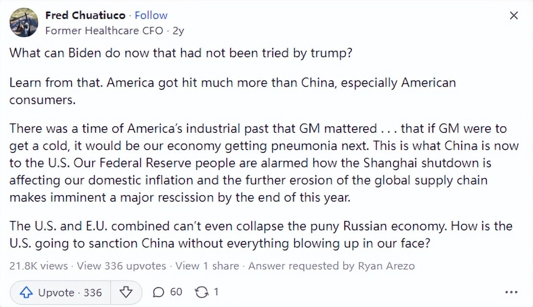Follow Fred Chuatiuco
The image size is (533, 307).
click(151, 15)
